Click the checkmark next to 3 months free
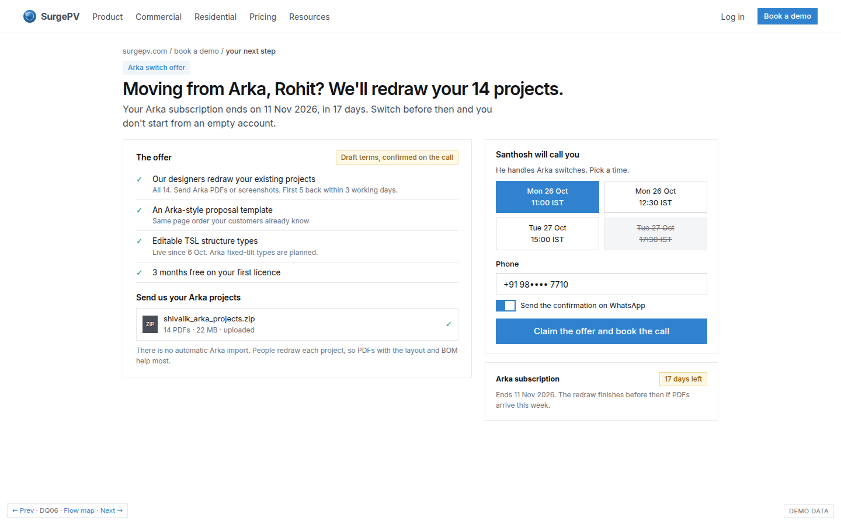This screenshot has width=841, height=525. (139, 272)
